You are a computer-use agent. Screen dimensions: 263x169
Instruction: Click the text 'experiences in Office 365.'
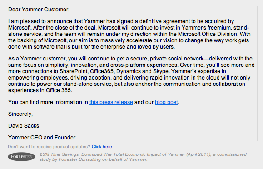click(x=40, y=90)
